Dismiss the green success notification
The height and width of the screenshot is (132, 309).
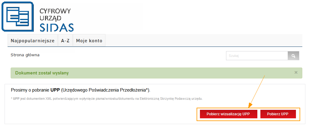tap(296, 73)
